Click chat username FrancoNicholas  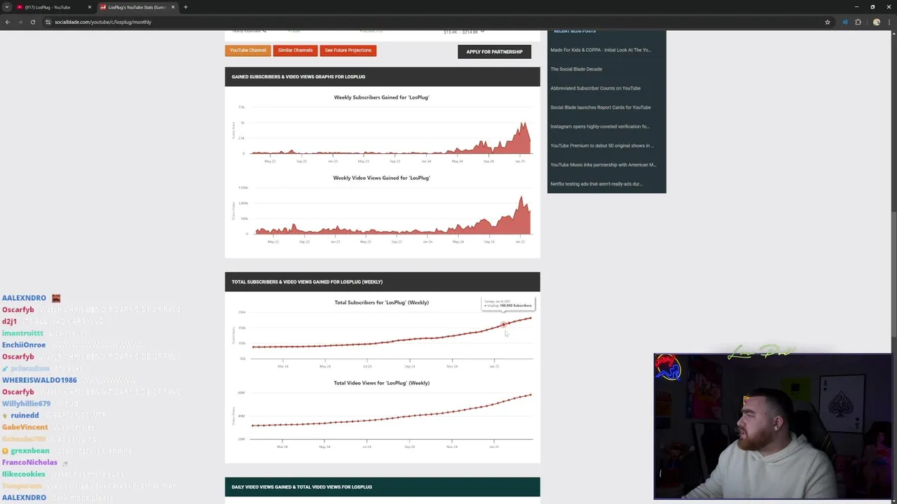tap(29, 462)
